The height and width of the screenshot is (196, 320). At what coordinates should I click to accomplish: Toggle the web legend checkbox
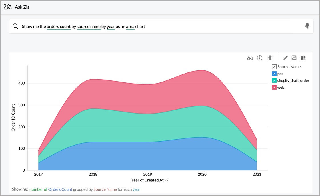pyautogui.click(x=274, y=87)
